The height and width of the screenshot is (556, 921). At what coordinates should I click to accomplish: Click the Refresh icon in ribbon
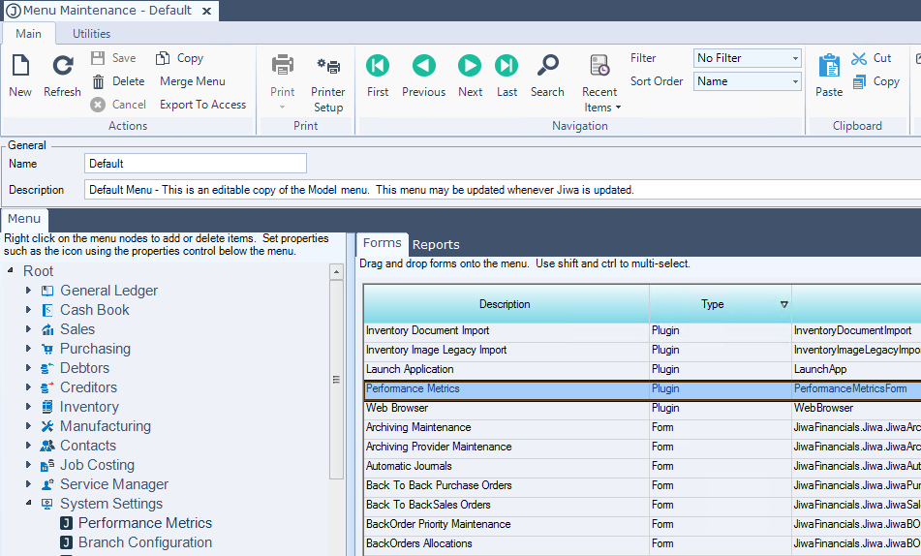pos(62,67)
